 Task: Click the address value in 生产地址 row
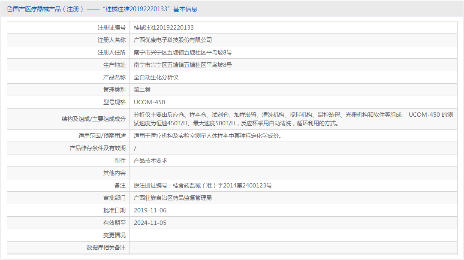(183, 65)
